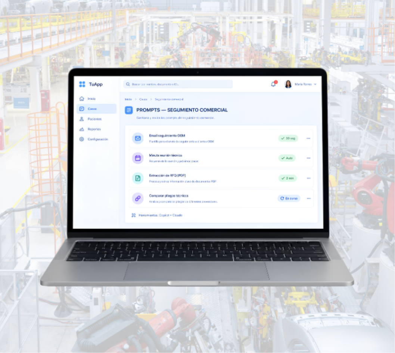Viewport: 395px width, 353px height.
Task: Open more options for Comparar pliegos técnicos
Action: 309,199
